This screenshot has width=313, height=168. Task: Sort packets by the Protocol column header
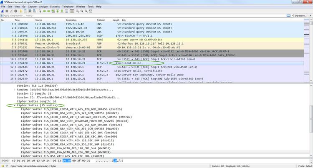pos(101,20)
